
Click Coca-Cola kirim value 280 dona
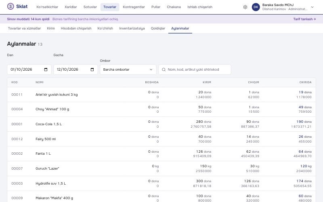(x=203, y=122)
